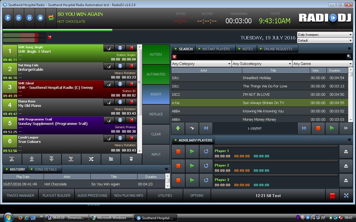Move the selected track to the playlist bottom
Screen dimensions: 356x222
click(71, 159)
